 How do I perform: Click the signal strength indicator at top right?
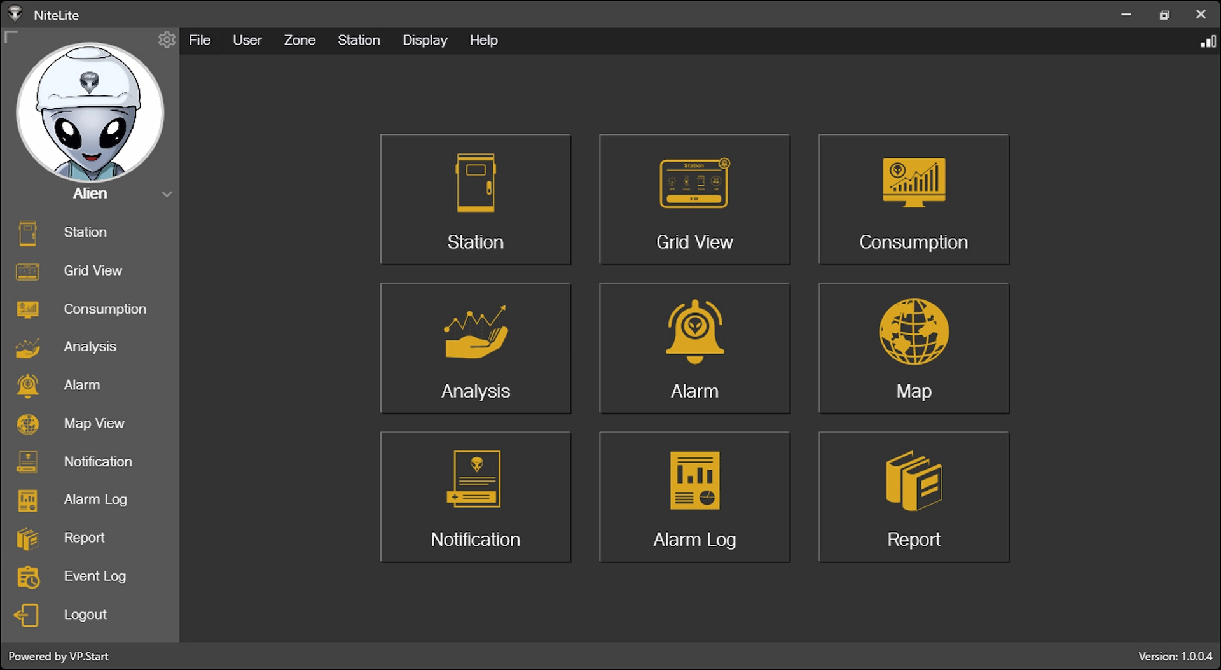pyautogui.click(x=1207, y=41)
